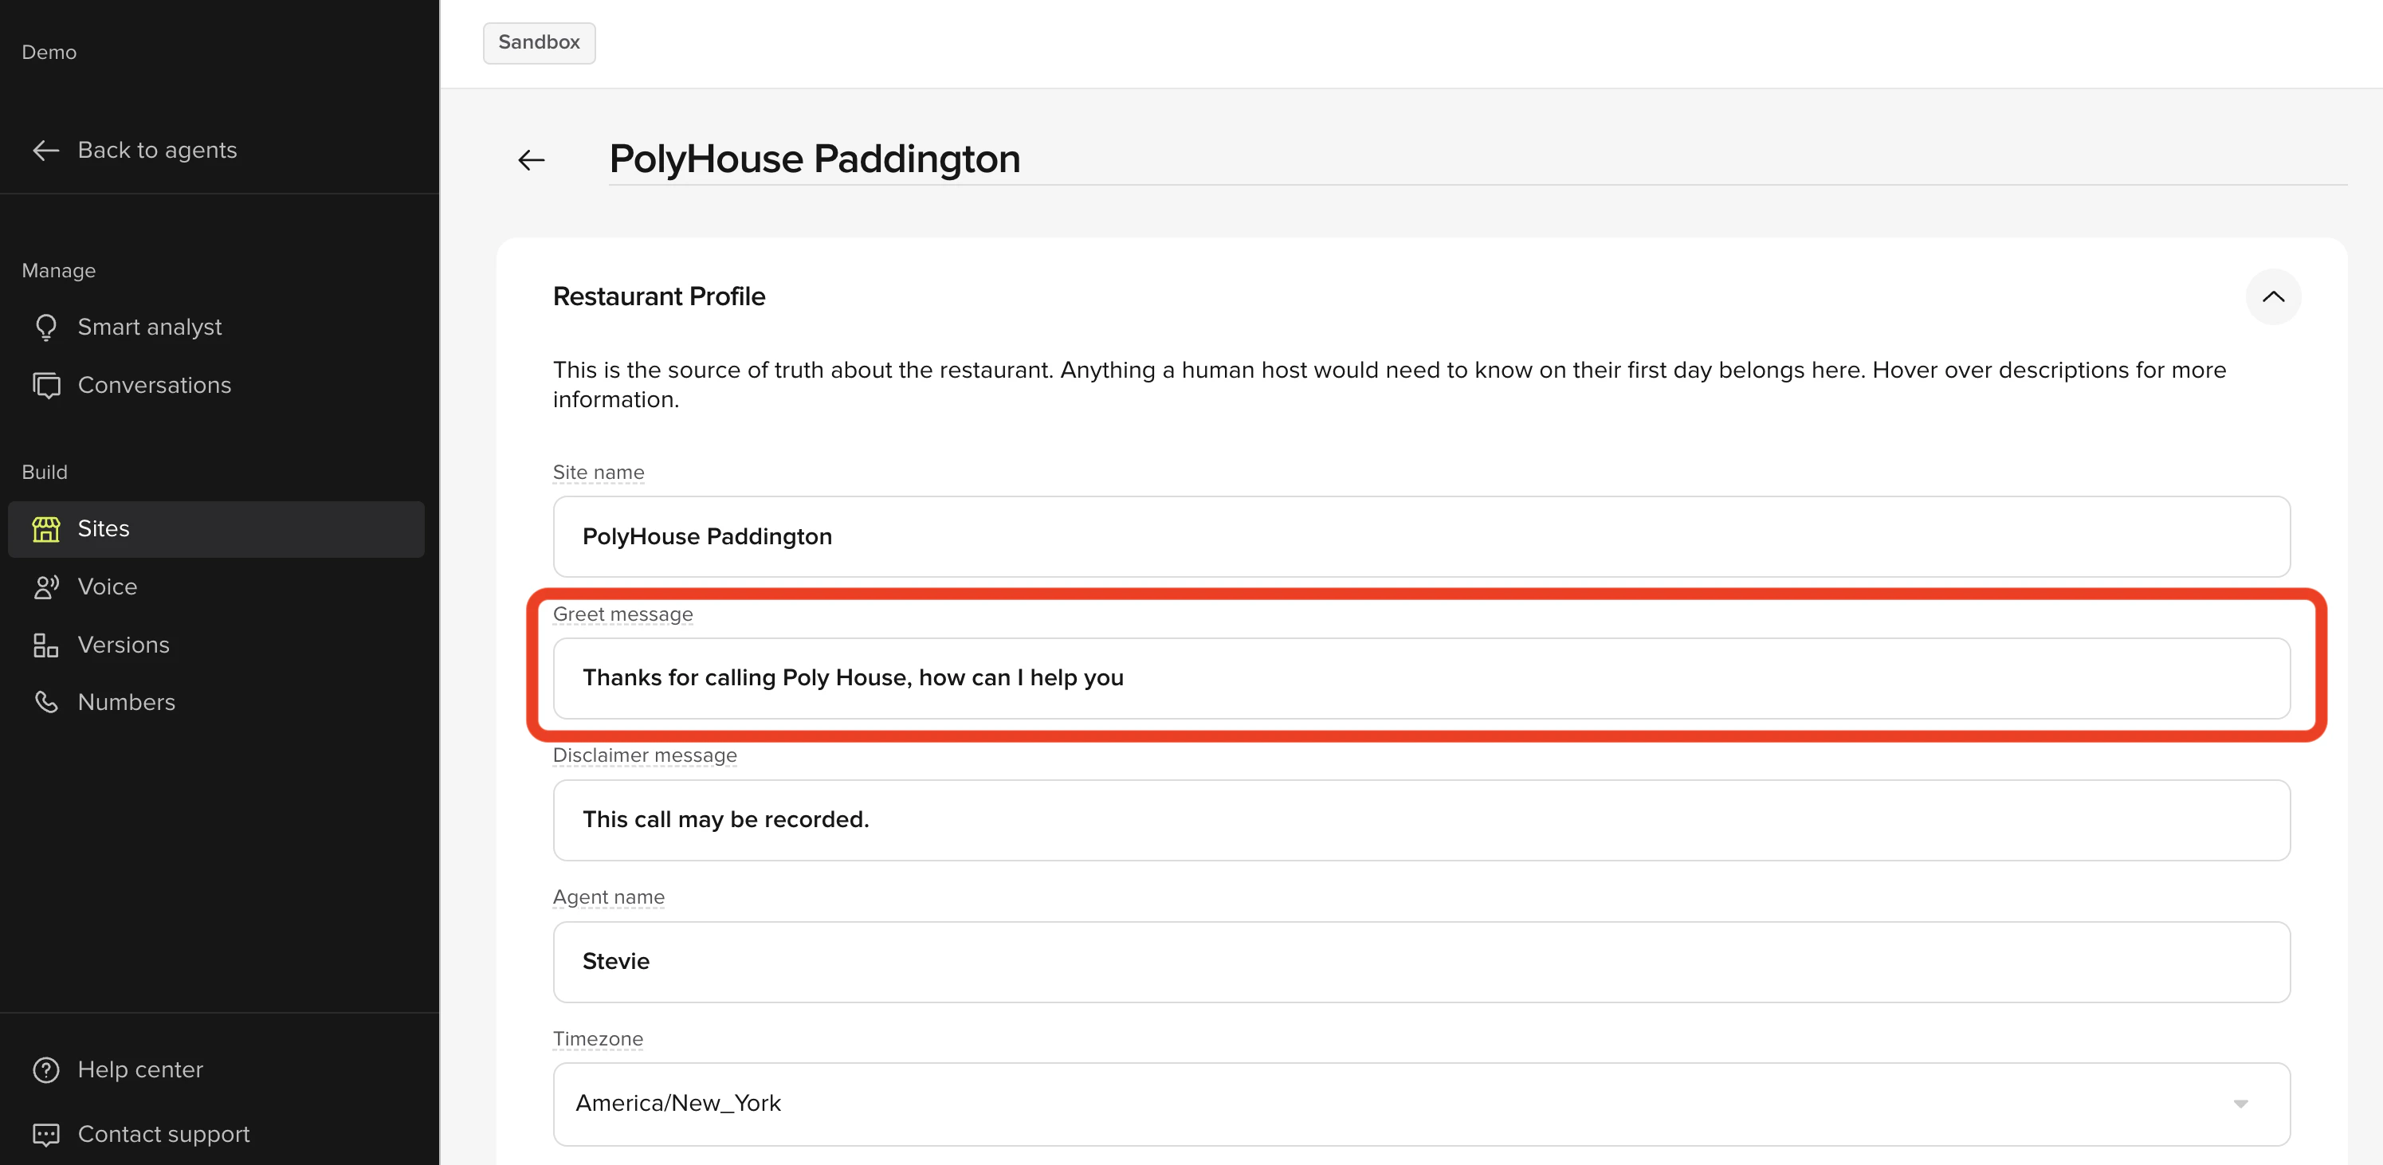Click the Contact support message icon
Image resolution: width=2383 pixels, height=1165 pixels.
(45, 1135)
